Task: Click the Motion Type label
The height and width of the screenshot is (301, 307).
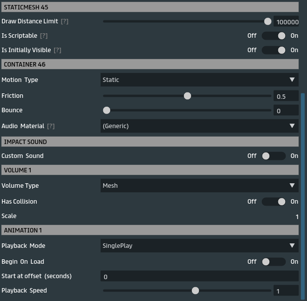Action: (20, 80)
